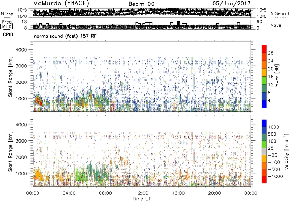Image resolution: width=290 pixels, height=201 pixels.
Task: Click the '12' power colorbar label
Action: (x=270, y=85)
